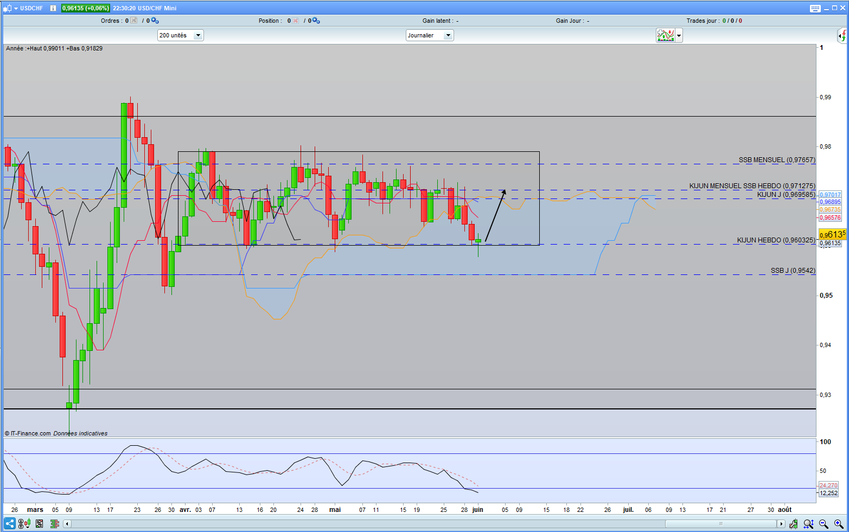
Task: Click the add indicator chart icon
Action: [665, 36]
